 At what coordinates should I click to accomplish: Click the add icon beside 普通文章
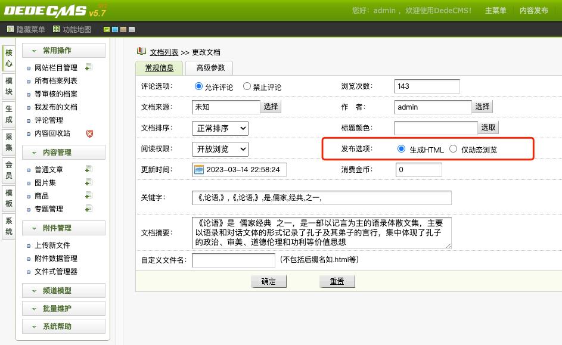pyautogui.click(x=89, y=169)
